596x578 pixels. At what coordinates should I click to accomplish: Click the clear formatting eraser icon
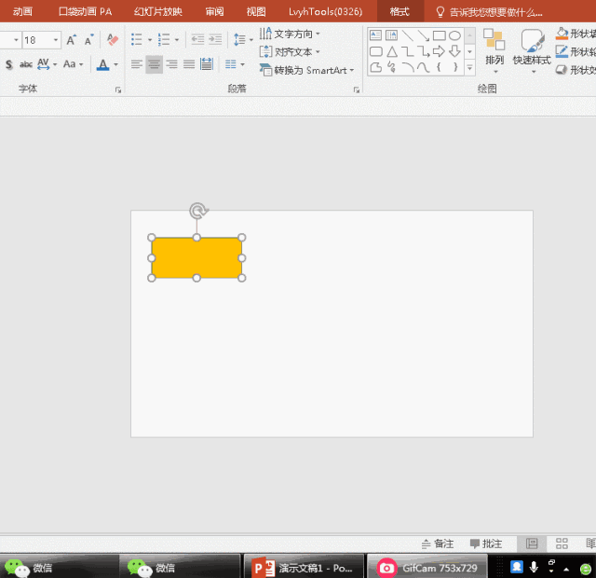click(x=113, y=40)
